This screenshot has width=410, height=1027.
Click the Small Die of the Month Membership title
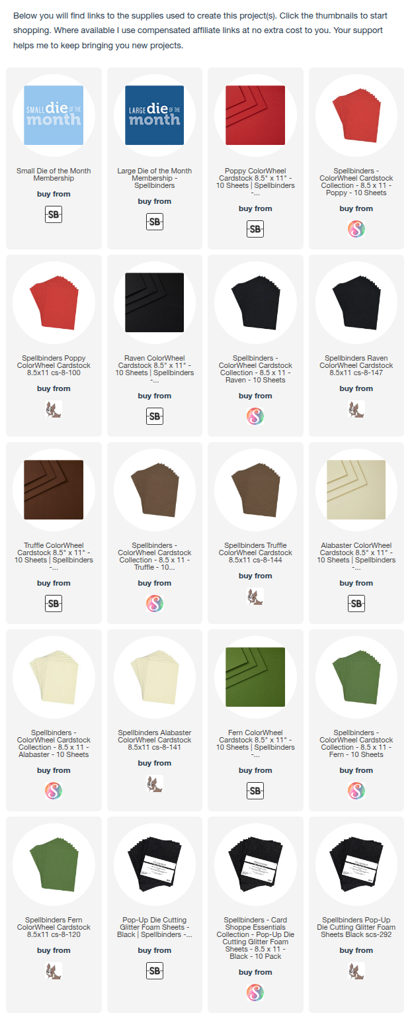coord(54,175)
